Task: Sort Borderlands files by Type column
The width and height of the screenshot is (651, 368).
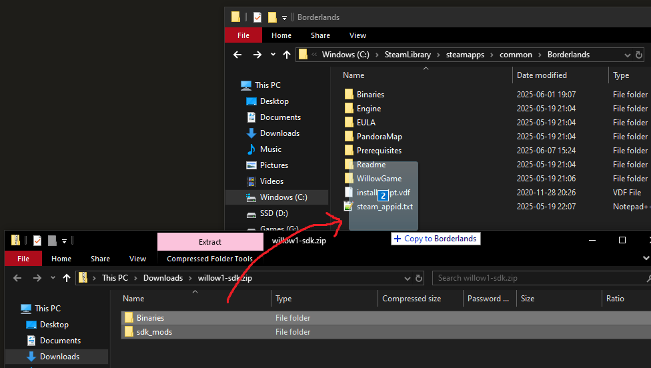Action: click(x=621, y=75)
